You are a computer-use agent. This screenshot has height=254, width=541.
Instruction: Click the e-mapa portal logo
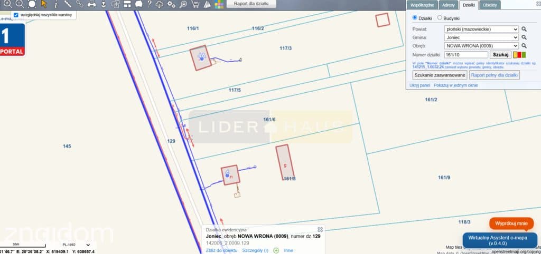click(x=13, y=40)
